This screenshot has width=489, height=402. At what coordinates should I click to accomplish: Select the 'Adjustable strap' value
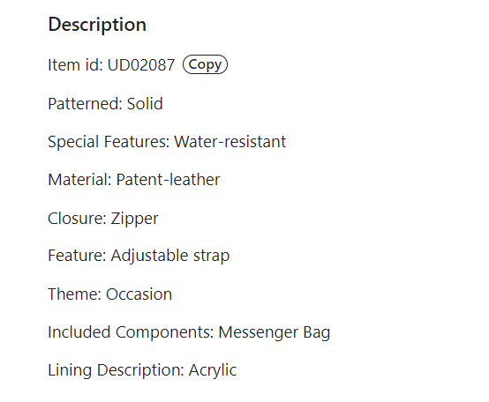click(170, 257)
